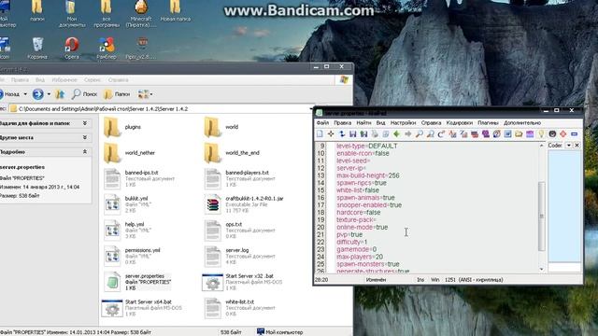Click the crosshair-shaped icon in AkelPad toolbar

pyautogui.click(x=331, y=134)
